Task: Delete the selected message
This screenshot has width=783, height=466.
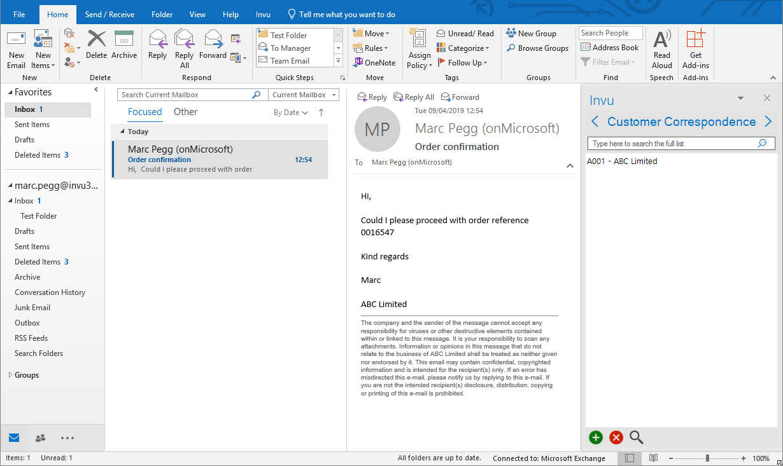Action: (x=96, y=45)
